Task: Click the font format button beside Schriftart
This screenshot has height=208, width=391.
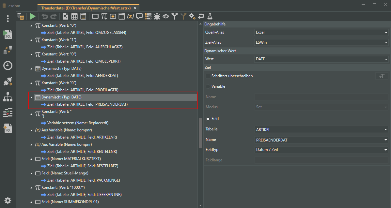Action: 382,76
